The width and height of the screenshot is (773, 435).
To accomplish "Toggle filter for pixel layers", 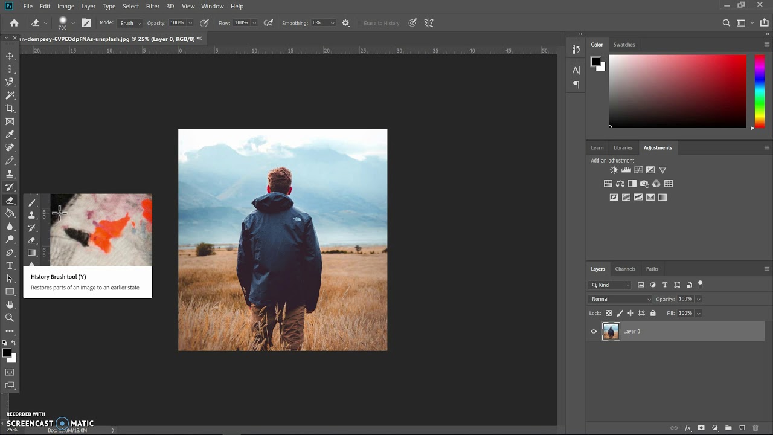I will click(641, 285).
